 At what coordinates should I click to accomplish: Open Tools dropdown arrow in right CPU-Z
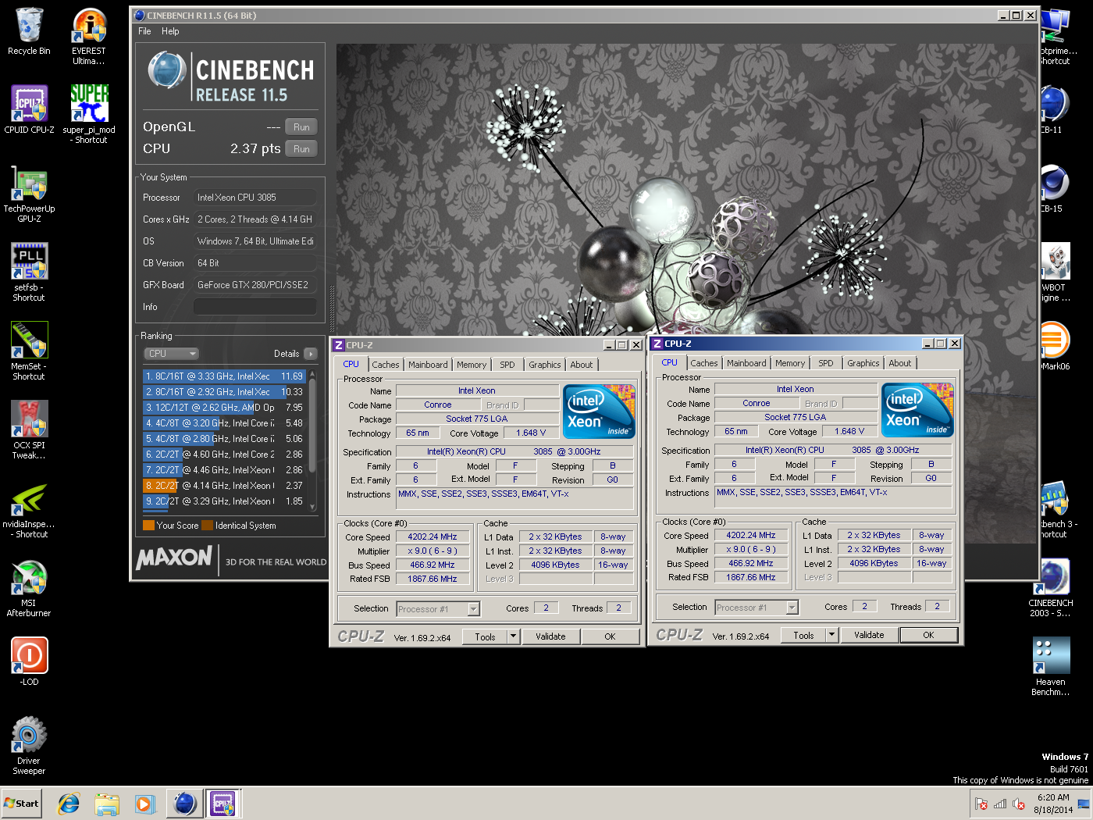[x=832, y=635]
